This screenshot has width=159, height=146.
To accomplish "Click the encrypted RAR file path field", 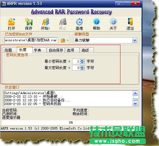I will (31, 40).
